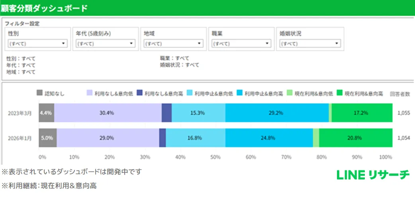Select the light green 現在利用&意向低 legend swatch

pyautogui.click(x=289, y=93)
